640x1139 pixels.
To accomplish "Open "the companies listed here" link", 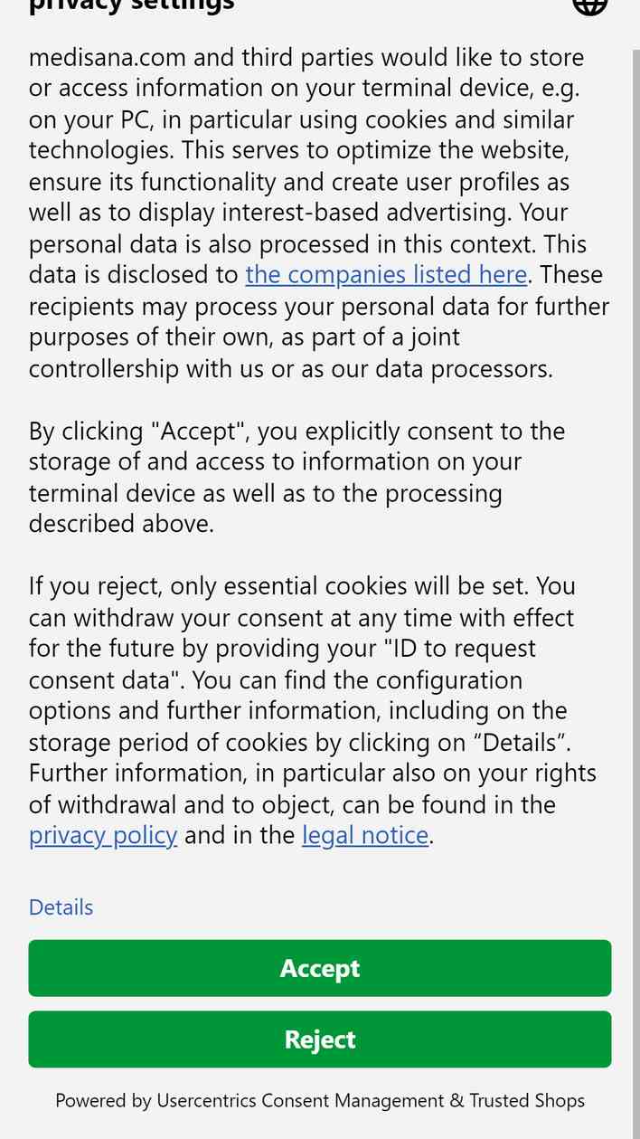I will pyautogui.click(x=386, y=275).
